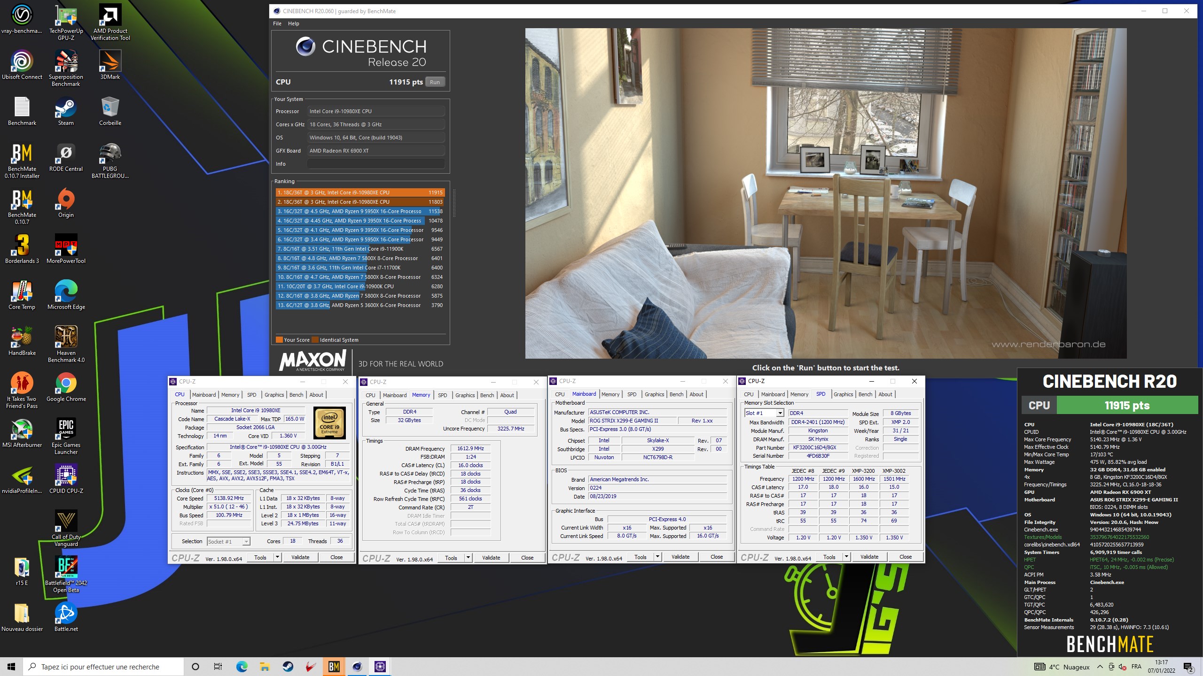Open 3DMark desktop icon
Screen dimensions: 1203x676
(x=110, y=65)
